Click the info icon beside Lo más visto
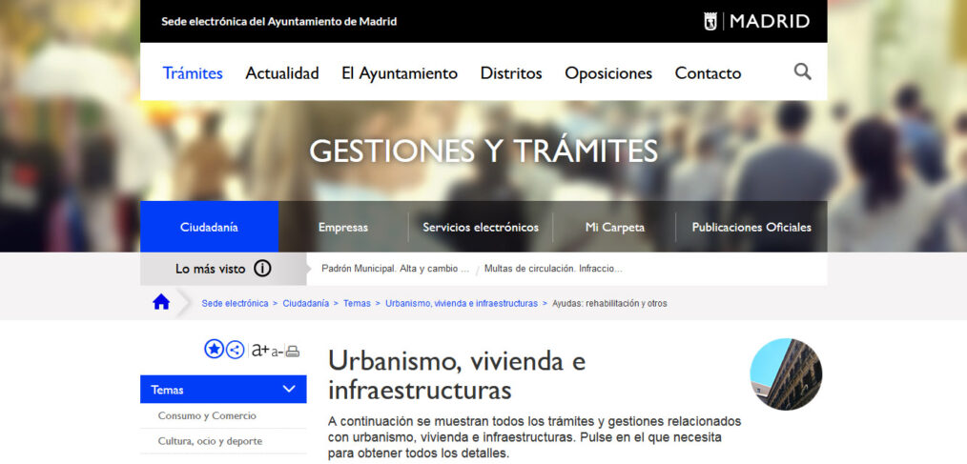The height and width of the screenshot is (464, 967). pyautogui.click(x=262, y=269)
